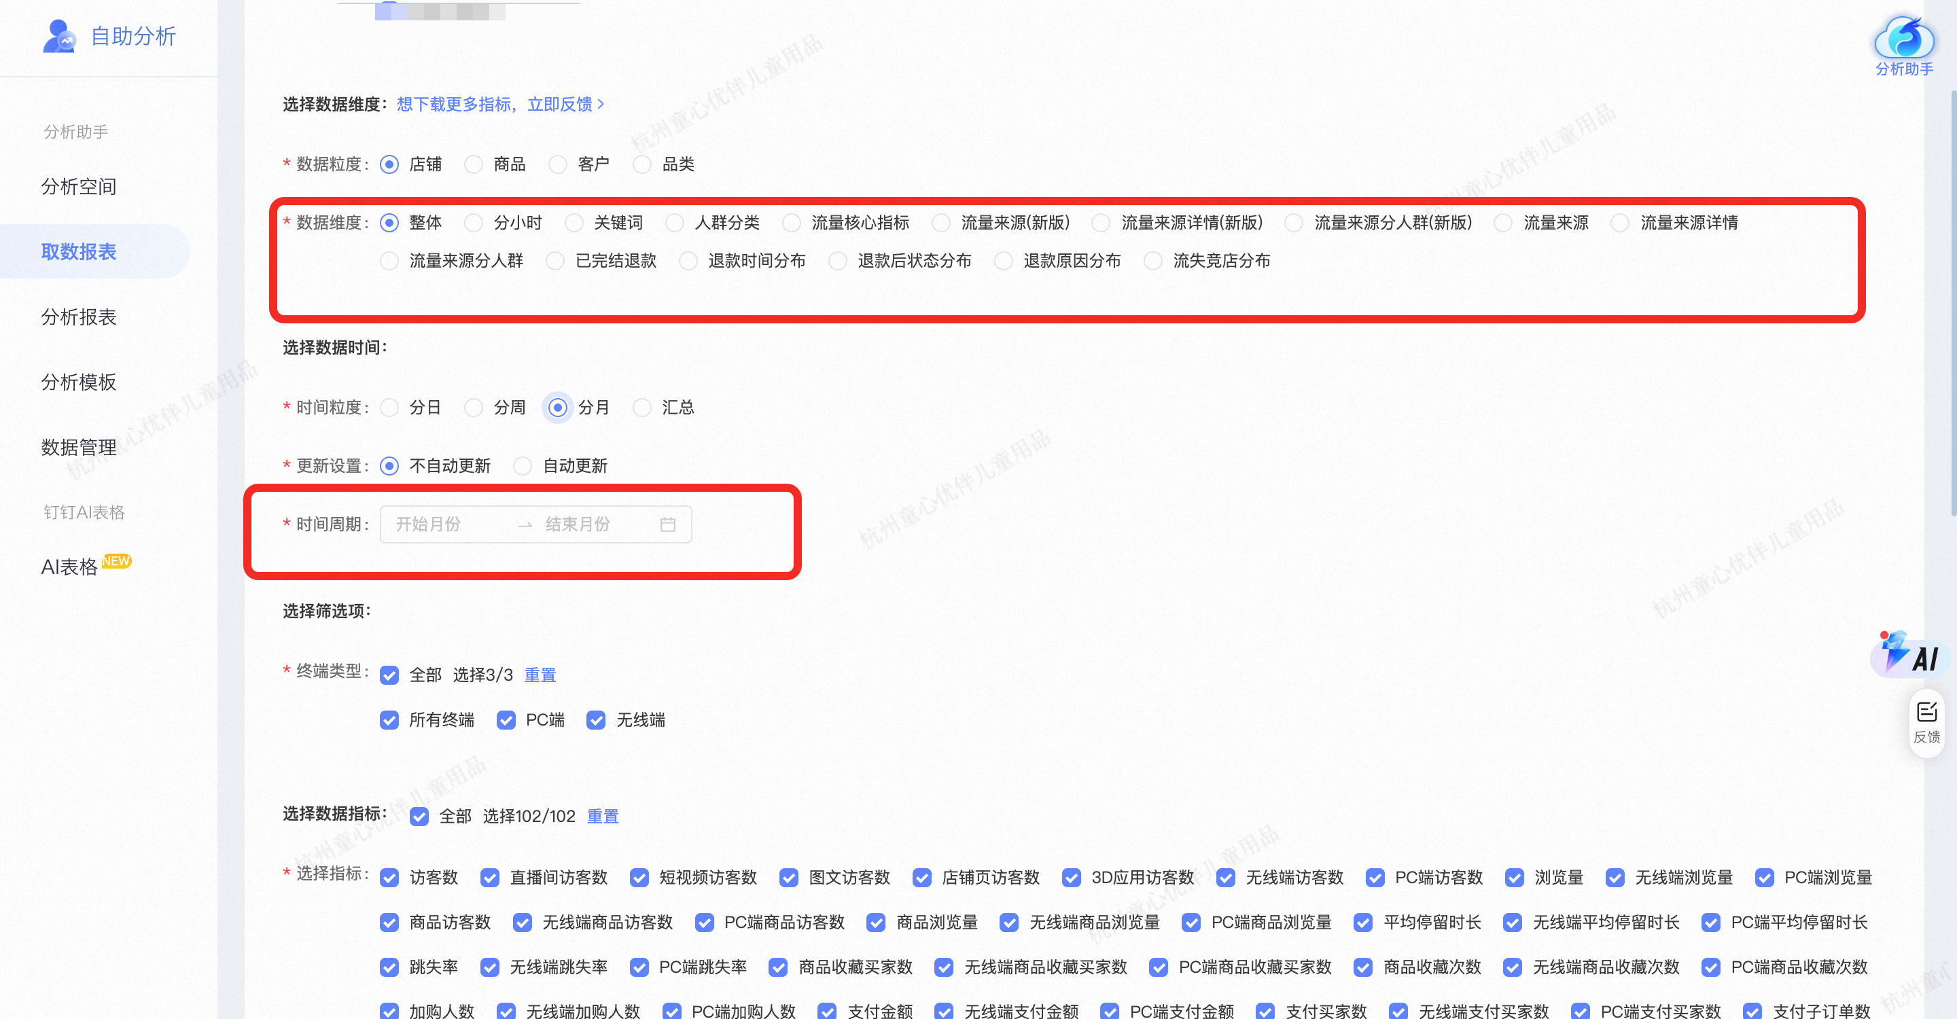The width and height of the screenshot is (1957, 1019).
Task: Toggle PC端 terminal checkbox
Action: click(506, 721)
